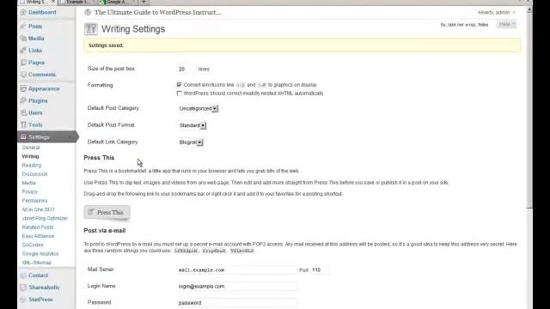The height and width of the screenshot is (309, 550).
Task: Click the Comments bubble icon
Action: click(23, 75)
